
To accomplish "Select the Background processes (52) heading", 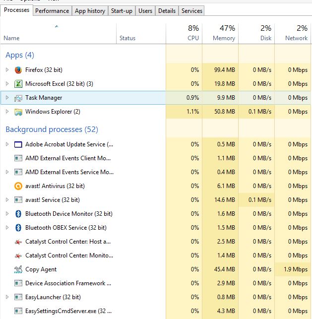I will [52, 129].
